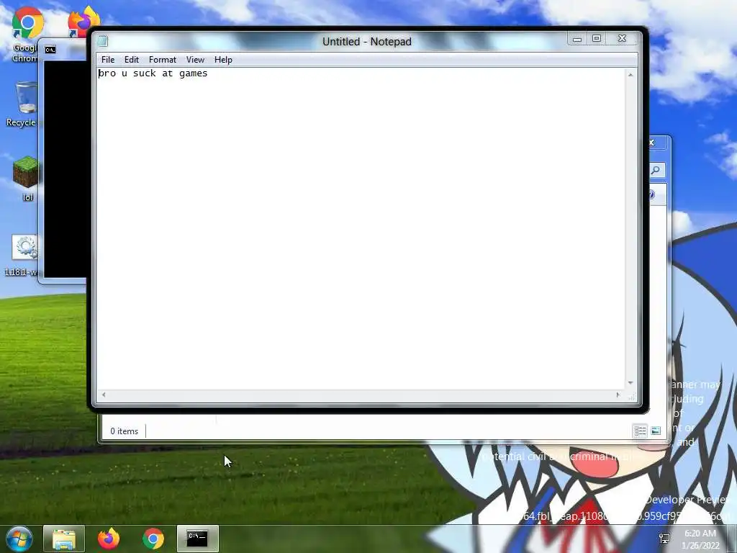Viewport: 737px width, 553px height.
Task: Click the '0 items' status text in Explorer
Action: click(124, 431)
